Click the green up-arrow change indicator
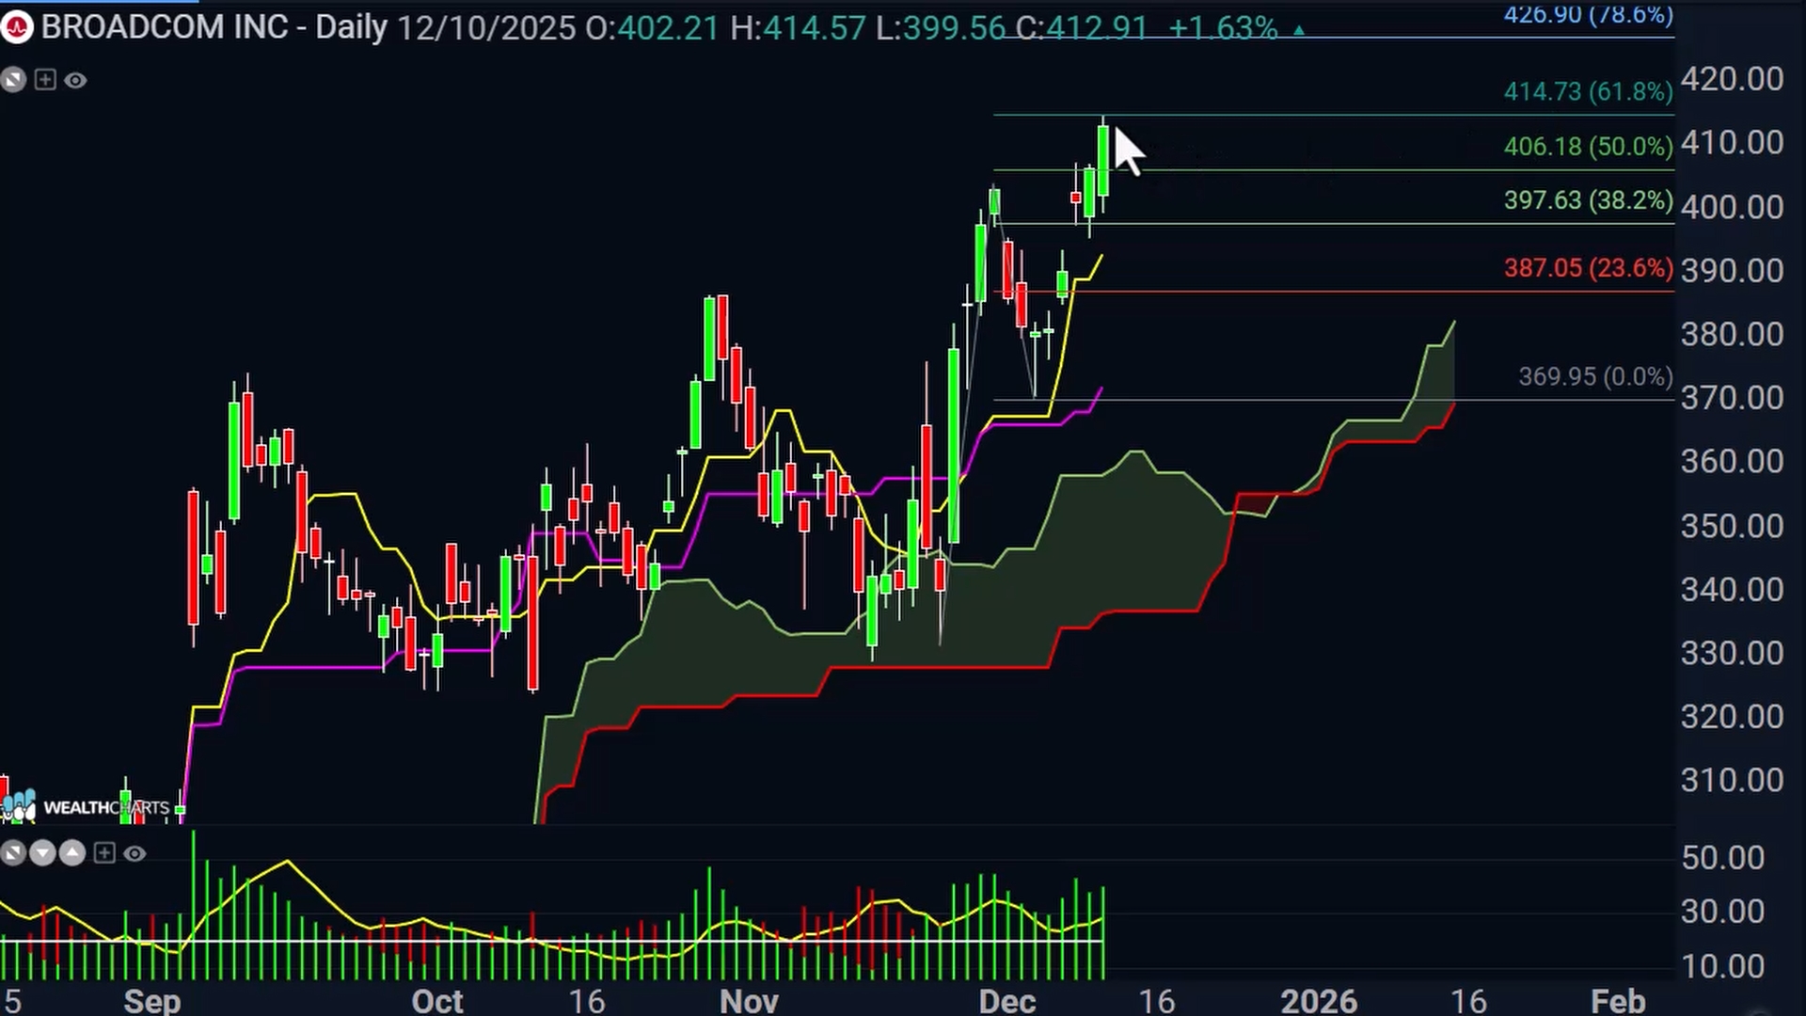Screen dimensions: 1806x1016 point(1299,30)
